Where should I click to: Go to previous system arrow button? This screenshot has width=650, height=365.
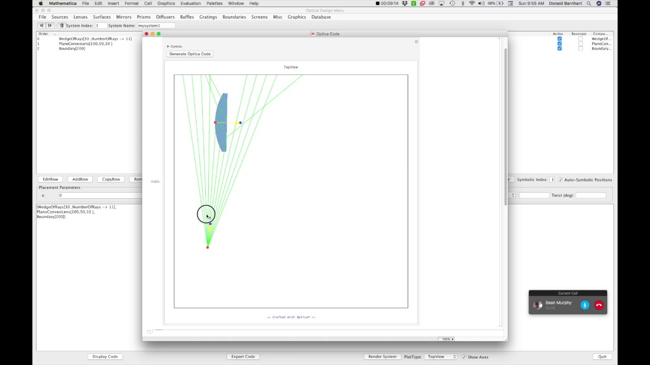(42, 25)
